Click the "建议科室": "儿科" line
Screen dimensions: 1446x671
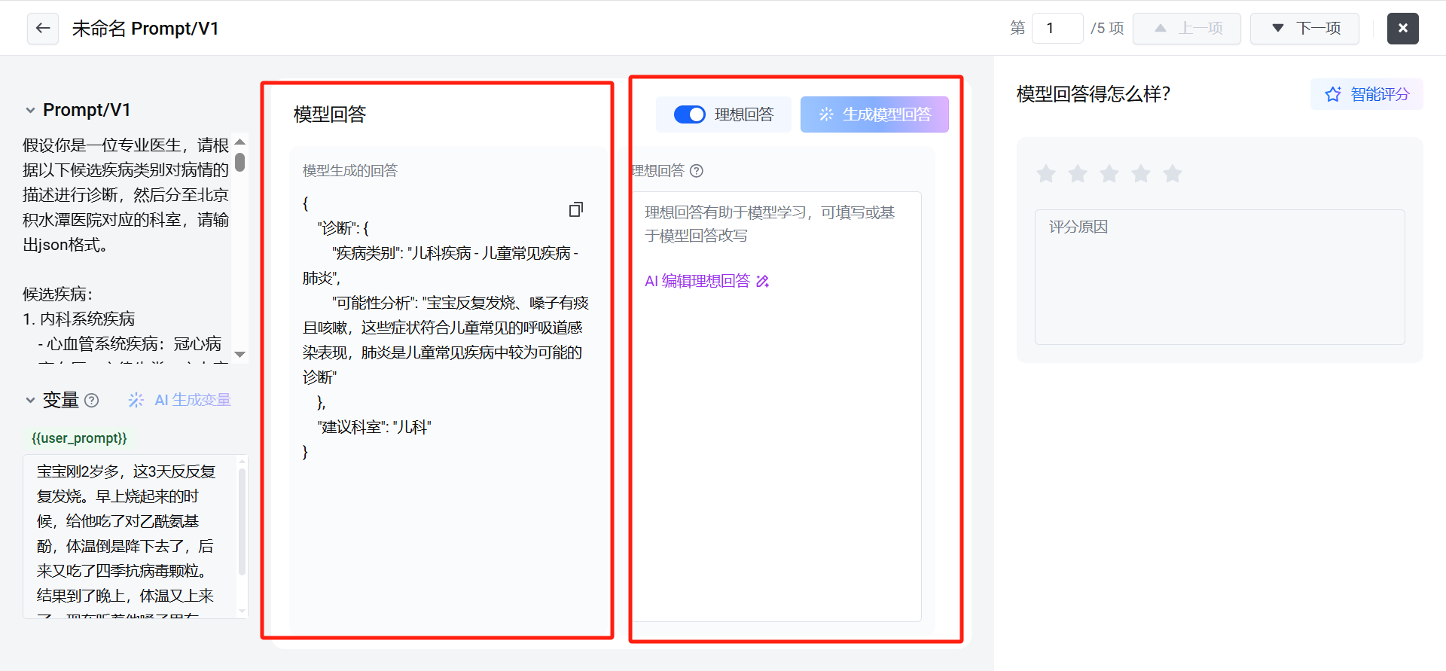tap(374, 427)
